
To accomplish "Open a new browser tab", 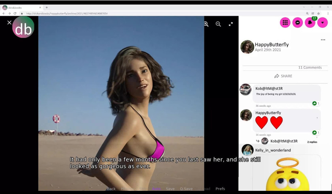I will pos(47,7).
